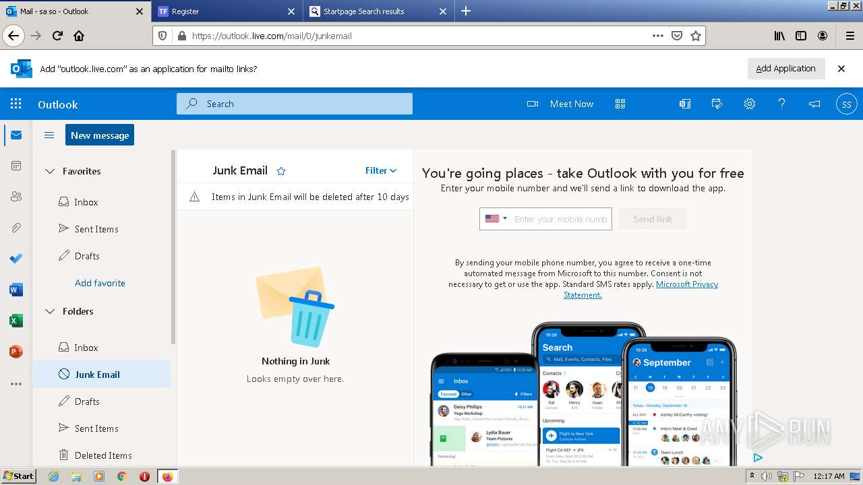Screen dimensions: 863x485
Task: Launch Excel from the sidebar
Action: [x=16, y=321]
